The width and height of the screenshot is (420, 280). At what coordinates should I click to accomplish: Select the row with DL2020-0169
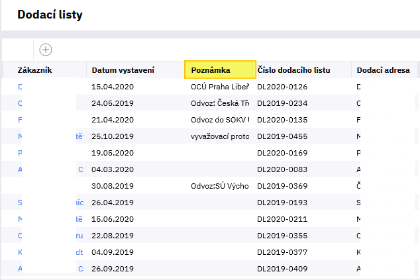point(282,153)
